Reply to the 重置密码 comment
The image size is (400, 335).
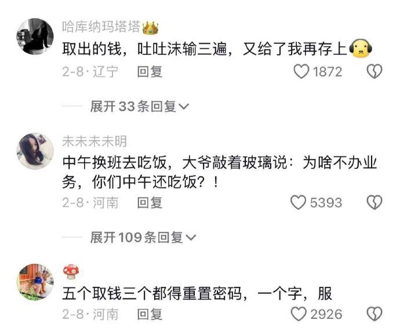[150, 314]
